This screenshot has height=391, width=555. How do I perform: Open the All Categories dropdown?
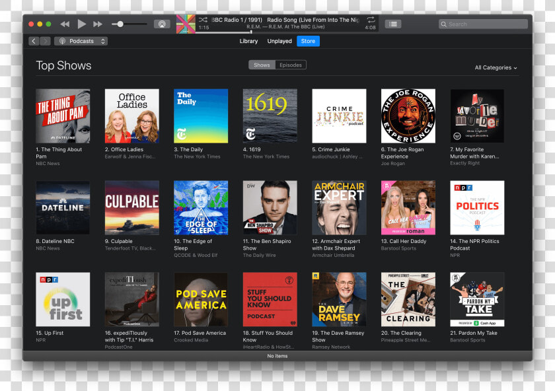click(496, 67)
